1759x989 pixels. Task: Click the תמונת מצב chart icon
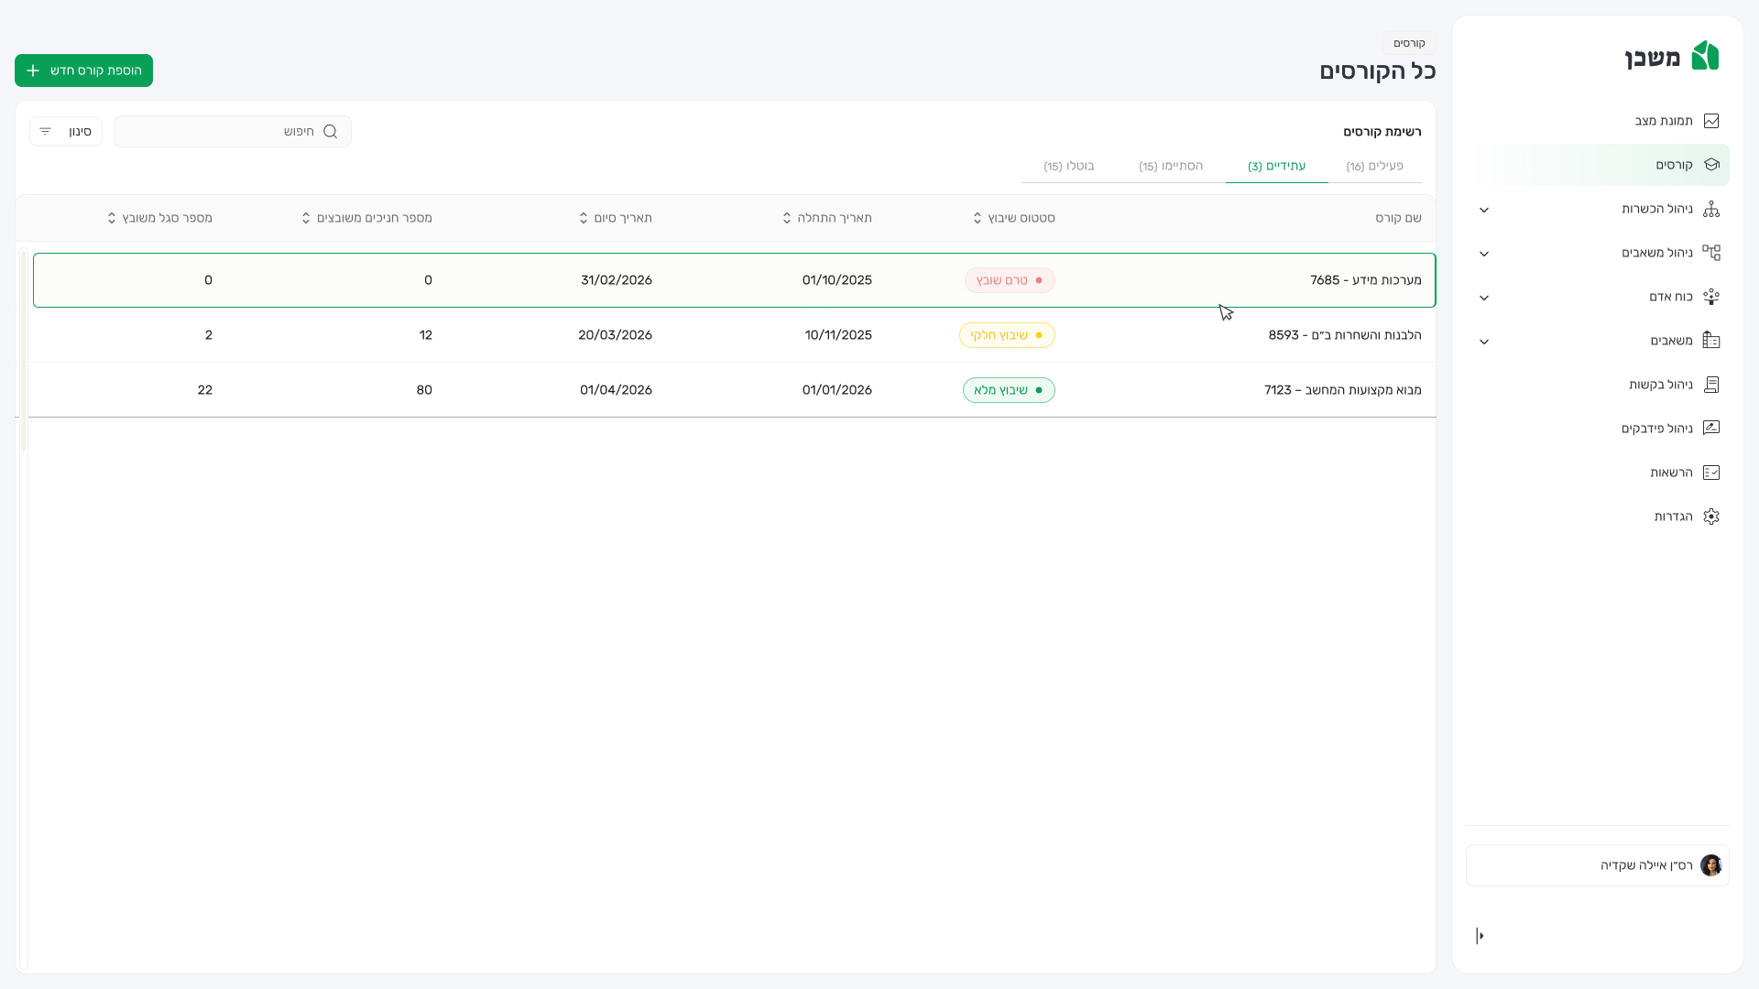point(1710,121)
